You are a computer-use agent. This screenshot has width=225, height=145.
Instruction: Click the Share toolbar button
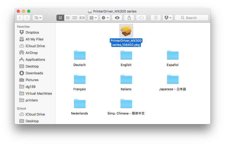click(x=129, y=18)
